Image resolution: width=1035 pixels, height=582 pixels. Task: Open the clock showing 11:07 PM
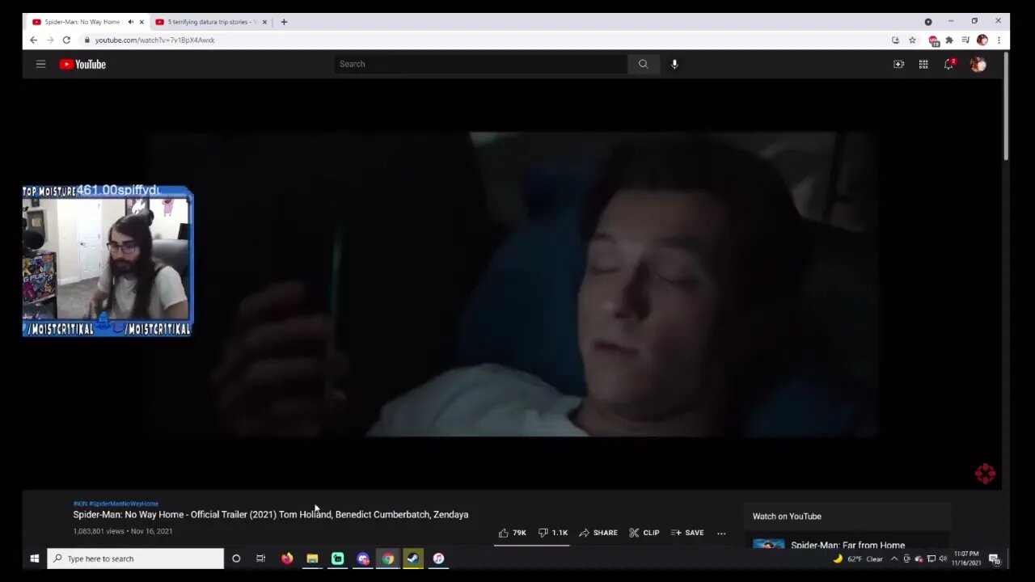(966, 559)
